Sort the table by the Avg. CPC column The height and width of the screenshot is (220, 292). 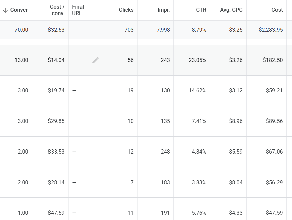[232, 10]
